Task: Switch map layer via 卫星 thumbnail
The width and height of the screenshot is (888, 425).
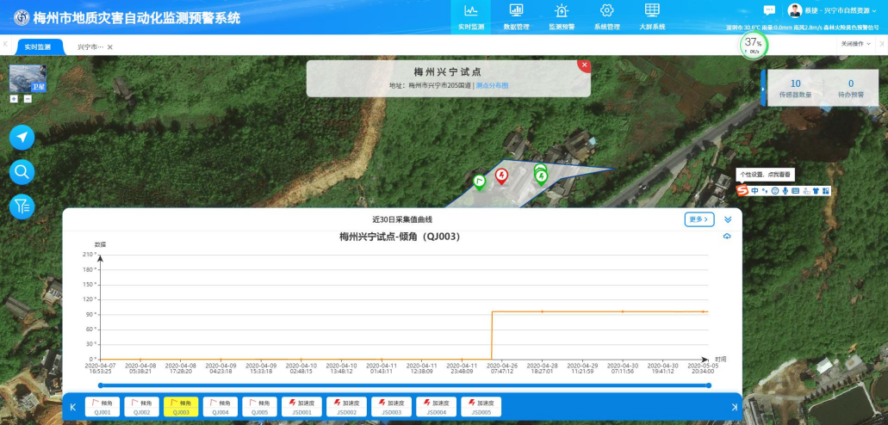Action: click(28, 78)
